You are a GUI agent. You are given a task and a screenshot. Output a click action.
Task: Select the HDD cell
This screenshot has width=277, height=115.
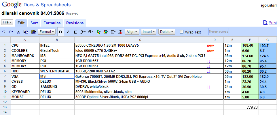(25, 71)
